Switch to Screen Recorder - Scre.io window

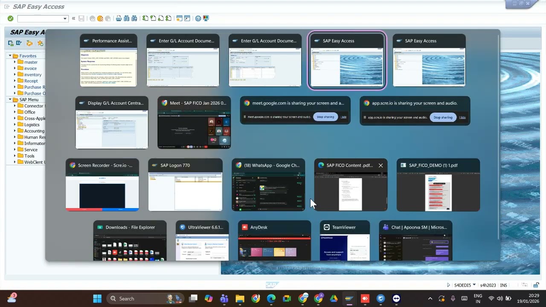click(102, 185)
